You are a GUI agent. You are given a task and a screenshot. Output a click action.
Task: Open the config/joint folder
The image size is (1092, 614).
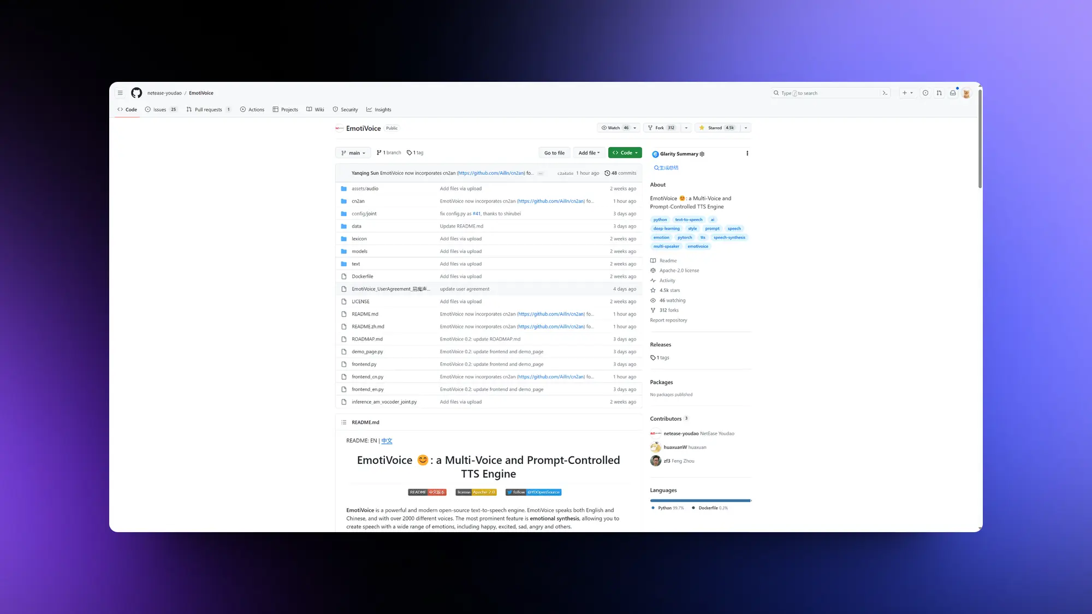[x=364, y=214]
